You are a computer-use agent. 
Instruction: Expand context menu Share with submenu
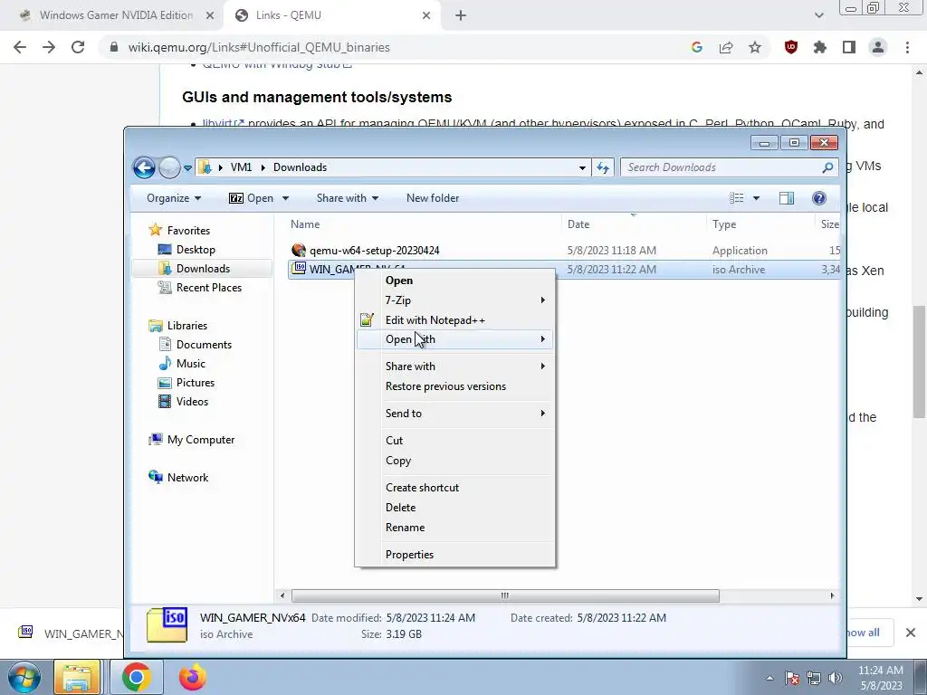click(455, 367)
